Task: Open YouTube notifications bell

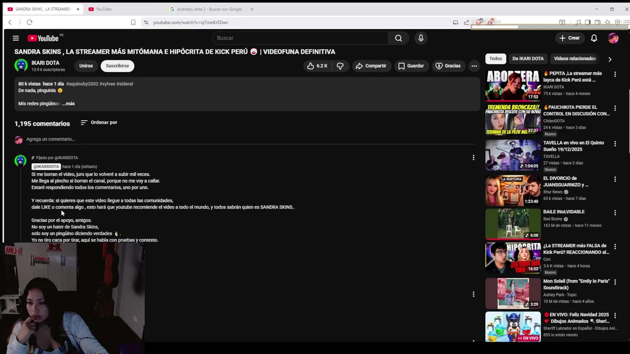Action: pyautogui.click(x=594, y=38)
